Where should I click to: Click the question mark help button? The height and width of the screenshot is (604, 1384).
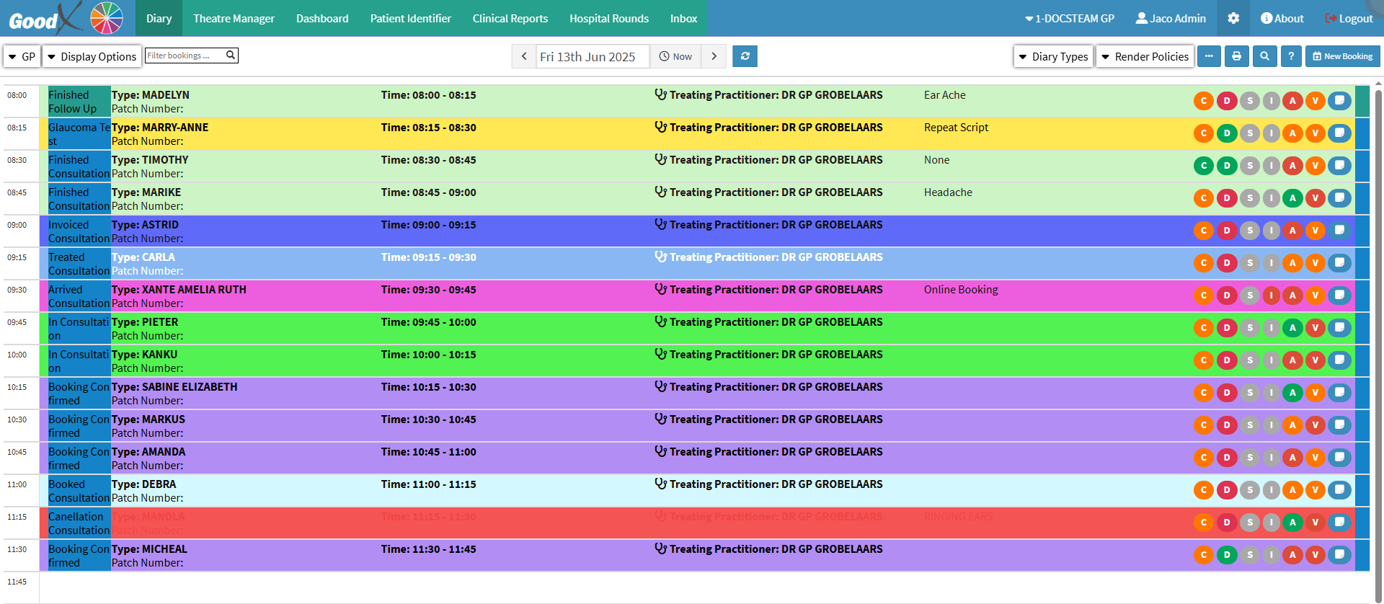point(1291,56)
